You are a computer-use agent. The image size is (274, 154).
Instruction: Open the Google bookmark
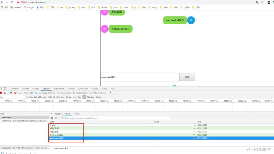(29, 7)
